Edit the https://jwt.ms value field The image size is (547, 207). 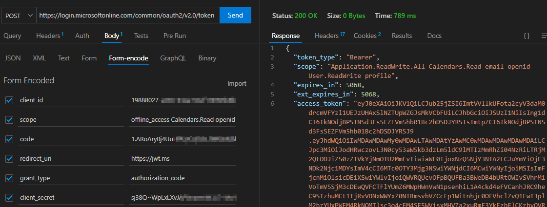[x=183, y=159]
